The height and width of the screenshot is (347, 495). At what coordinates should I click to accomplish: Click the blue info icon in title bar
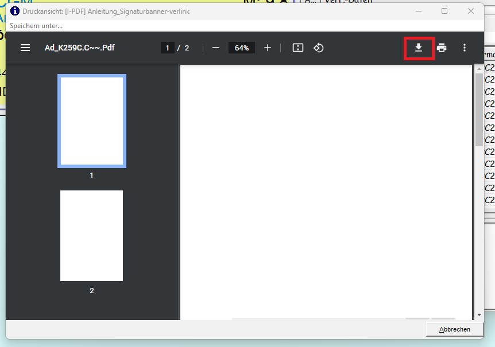coord(16,11)
